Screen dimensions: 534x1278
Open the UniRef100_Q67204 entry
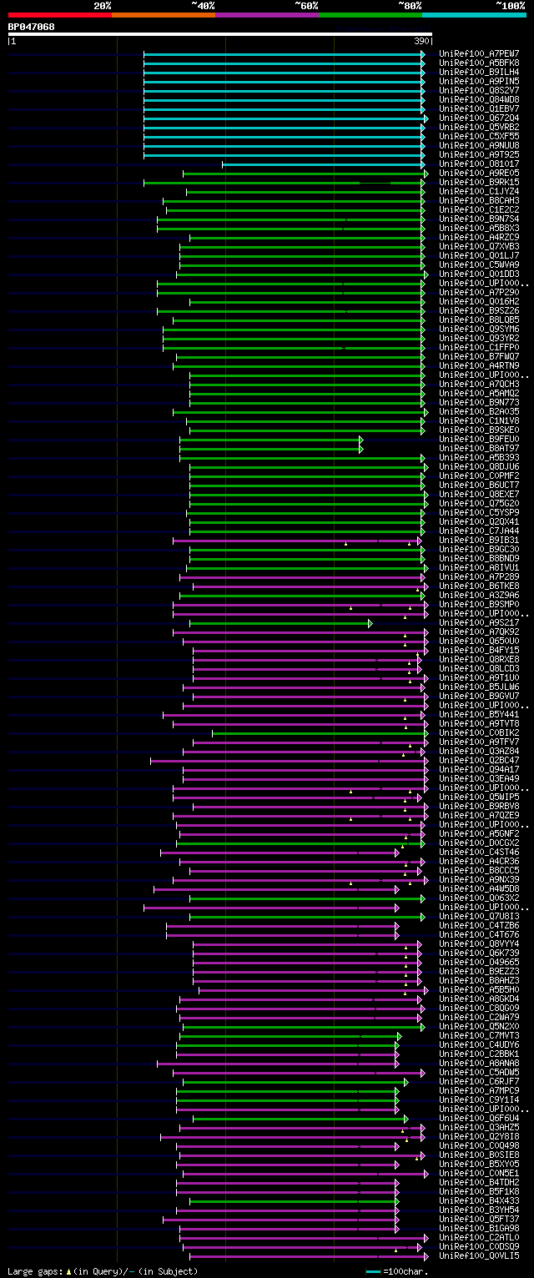(x=479, y=118)
